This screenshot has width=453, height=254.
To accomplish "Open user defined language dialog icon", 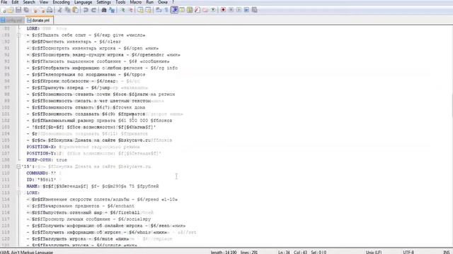I will (182, 10).
